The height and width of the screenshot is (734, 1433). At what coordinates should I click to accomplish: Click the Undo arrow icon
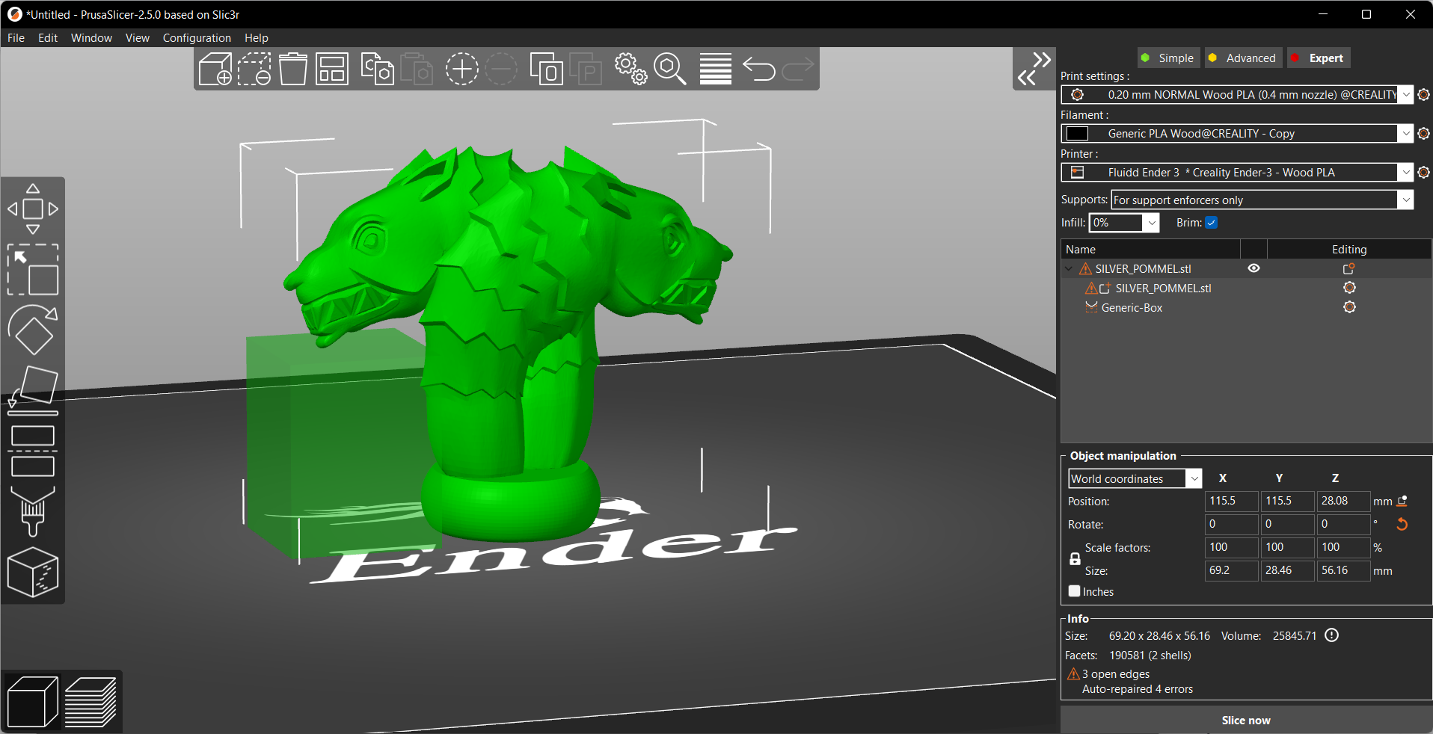(759, 69)
